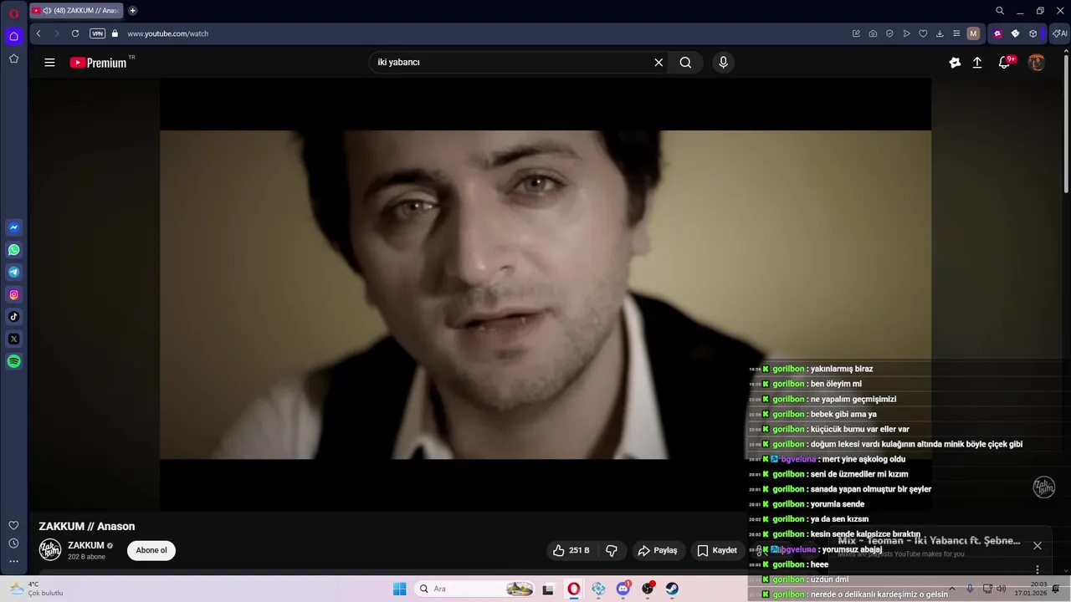Screen dimensions: 1071x602
Task: Reload the page
Action: [75, 33]
